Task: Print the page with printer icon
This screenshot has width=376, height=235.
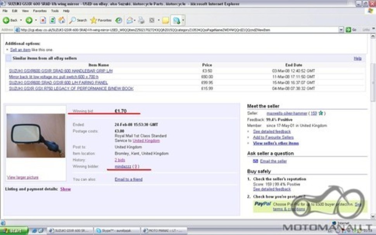Action: click(x=141, y=21)
